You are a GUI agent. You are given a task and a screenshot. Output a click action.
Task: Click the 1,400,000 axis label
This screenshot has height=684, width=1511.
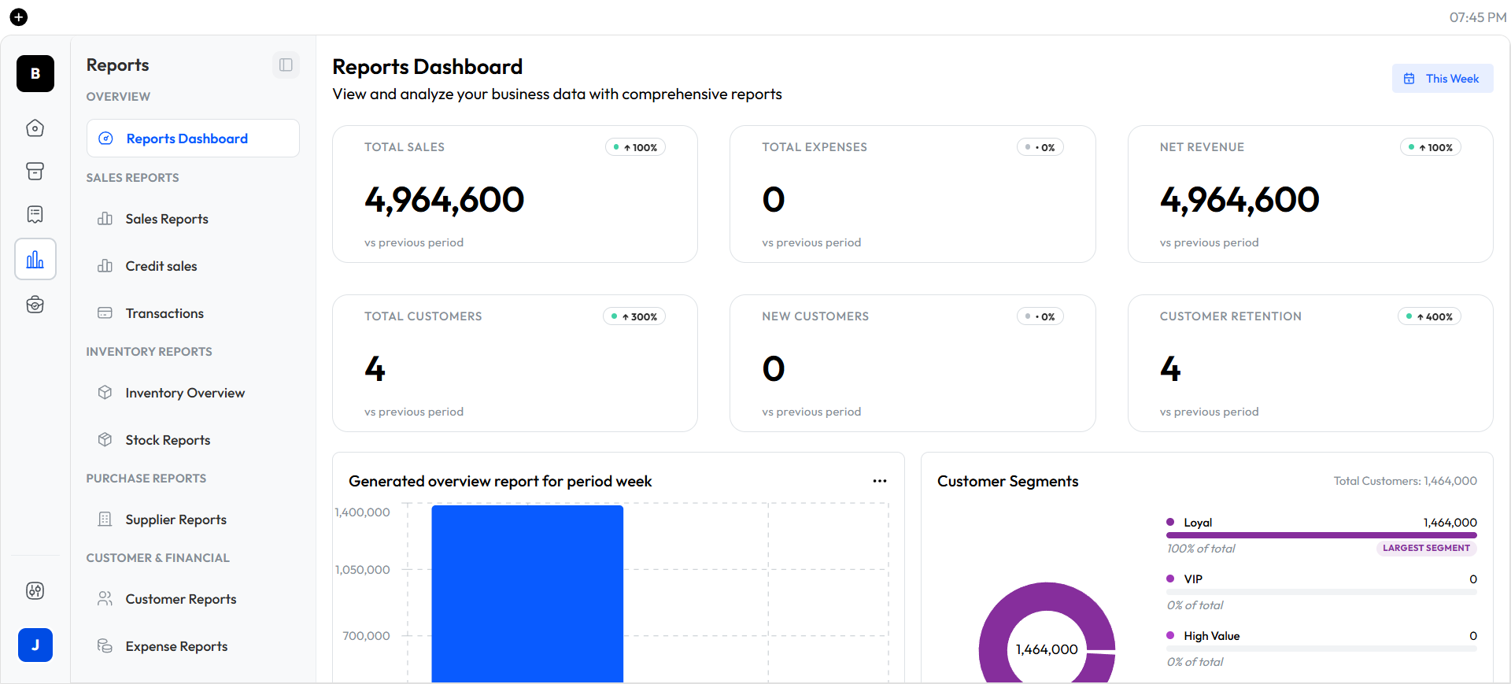point(362,512)
